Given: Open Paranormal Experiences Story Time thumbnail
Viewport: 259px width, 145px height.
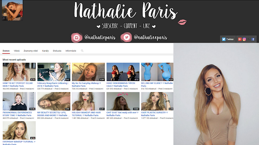Looking at the screenshot, I should (x=19, y=101).
